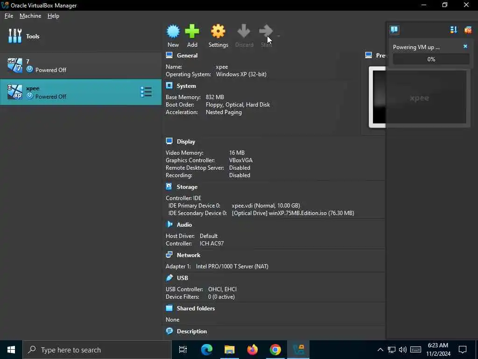Launch Firefox from the taskbar
This screenshot has height=359, width=478.
click(253, 350)
